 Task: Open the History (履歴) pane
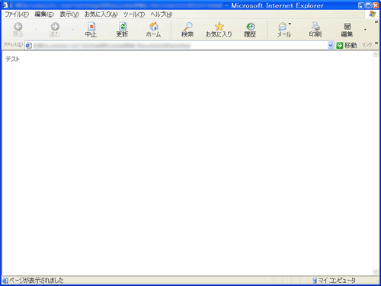coord(250,30)
